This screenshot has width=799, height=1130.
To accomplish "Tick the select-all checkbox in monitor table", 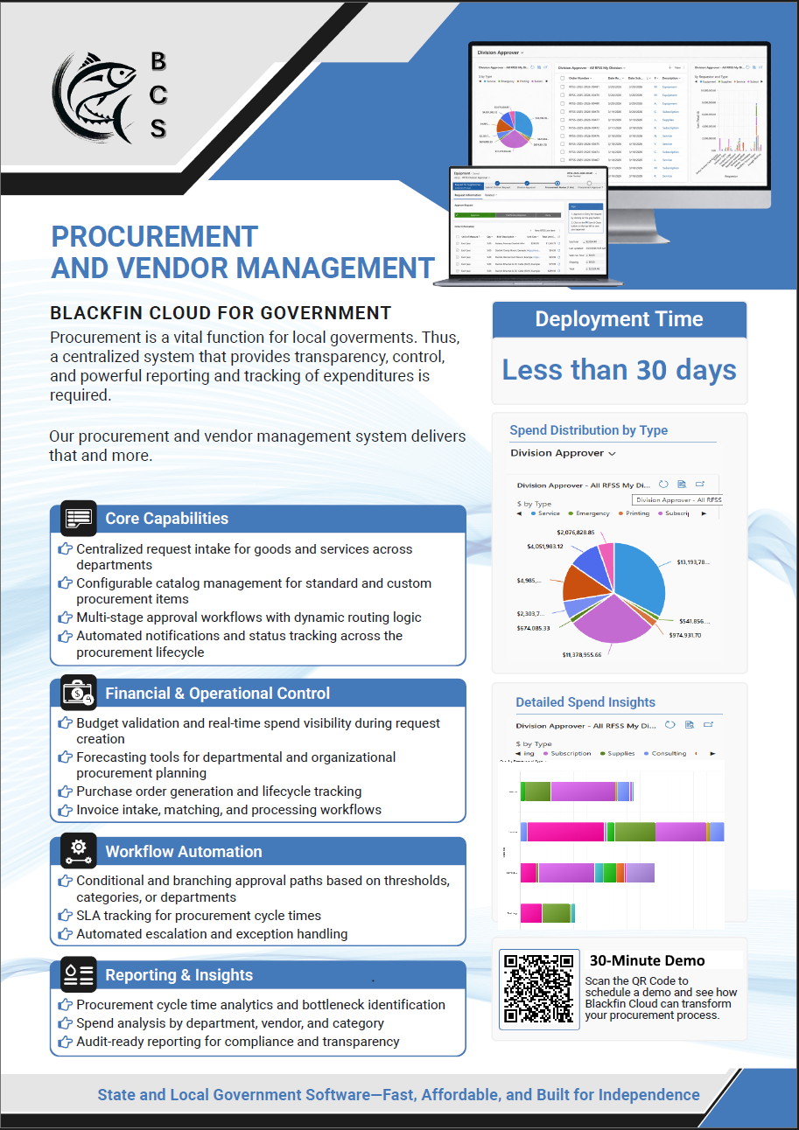I will coord(562,78).
